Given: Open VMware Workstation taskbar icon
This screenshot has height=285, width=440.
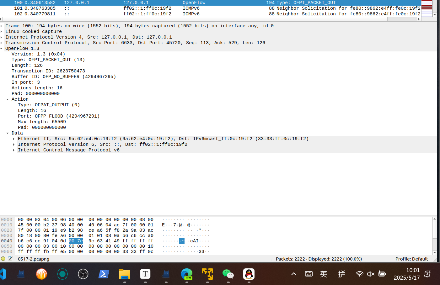Looking at the screenshot, I should click(x=207, y=274).
